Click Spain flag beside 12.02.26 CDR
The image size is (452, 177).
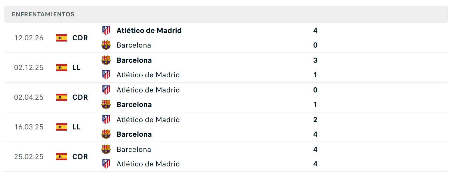click(62, 38)
